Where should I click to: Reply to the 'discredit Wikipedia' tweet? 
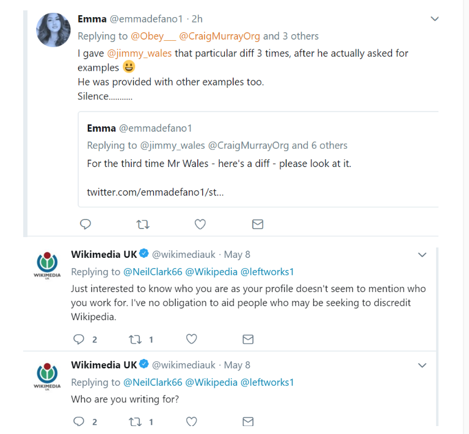tap(79, 340)
